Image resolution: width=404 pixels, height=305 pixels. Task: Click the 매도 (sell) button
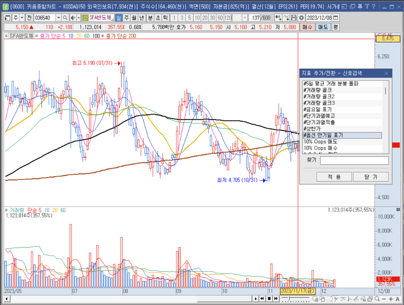tap(323, 27)
